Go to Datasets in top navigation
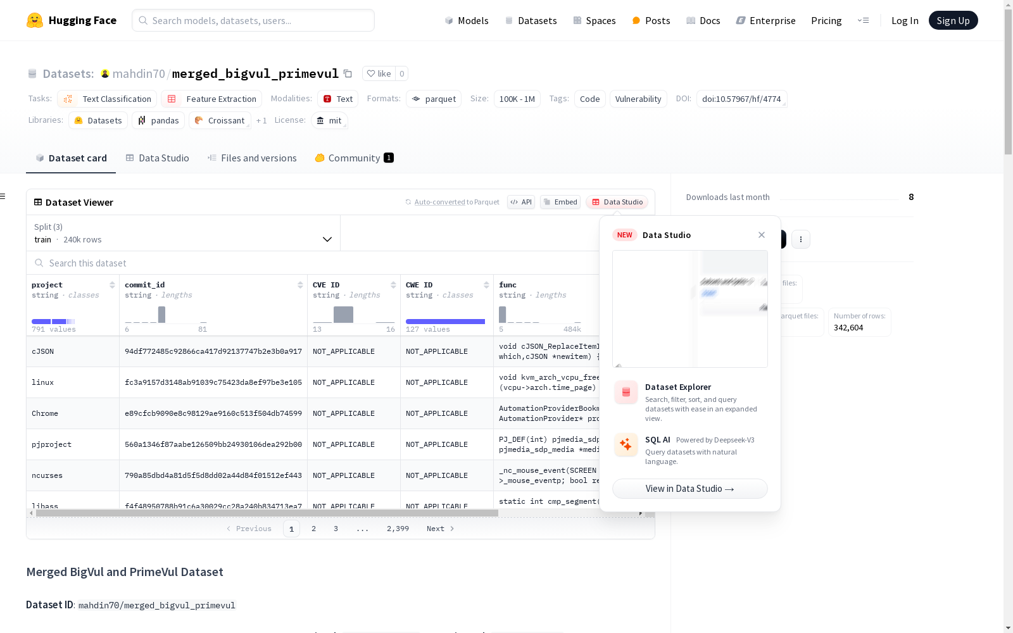 531,20
